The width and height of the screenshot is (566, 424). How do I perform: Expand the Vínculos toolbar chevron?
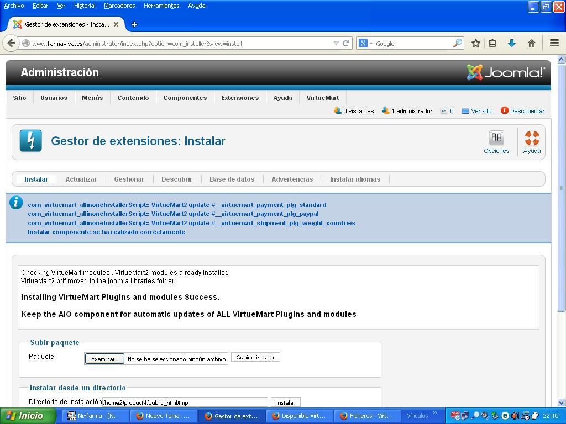coord(435,413)
